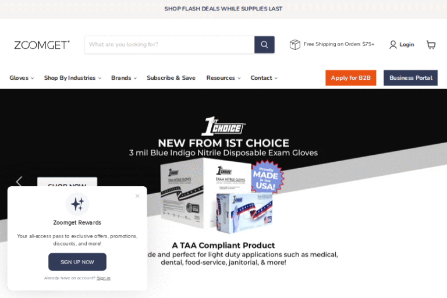
Task: Click the Apply for B2B button
Action: pyautogui.click(x=350, y=78)
